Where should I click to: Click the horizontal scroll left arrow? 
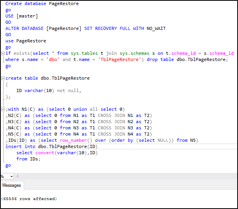tap(17, 176)
